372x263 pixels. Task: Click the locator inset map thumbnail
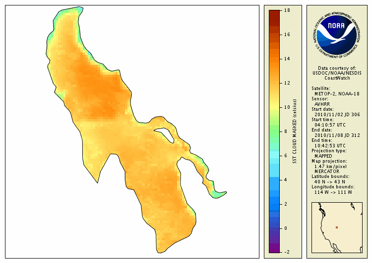337,227
